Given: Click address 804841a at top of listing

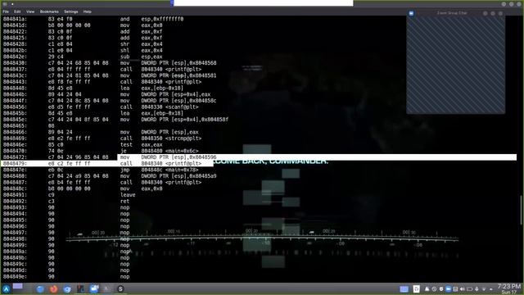Looking at the screenshot, I should pyautogui.click(x=15, y=19).
